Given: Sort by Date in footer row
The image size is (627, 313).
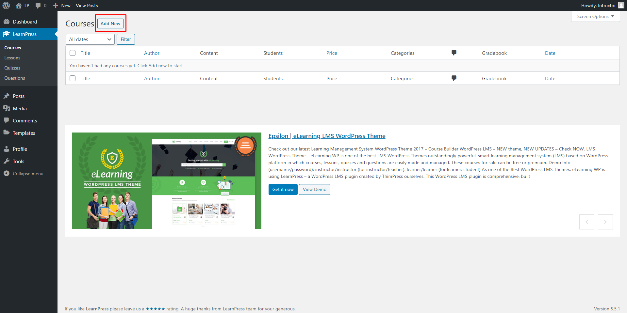Looking at the screenshot, I should (550, 78).
